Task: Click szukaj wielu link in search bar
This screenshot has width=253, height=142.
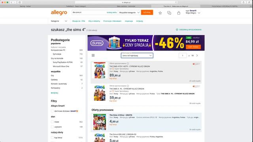Action: 111,12
